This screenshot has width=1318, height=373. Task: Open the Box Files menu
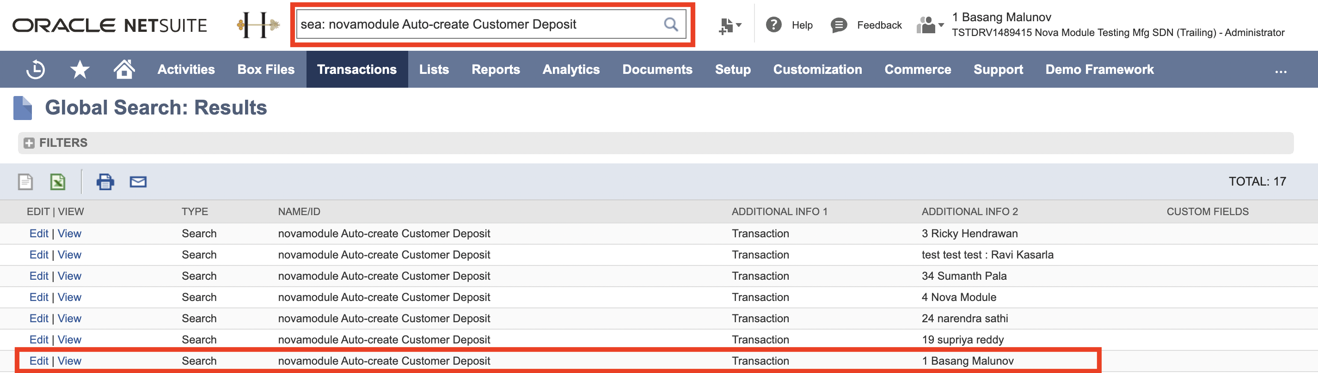point(266,70)
